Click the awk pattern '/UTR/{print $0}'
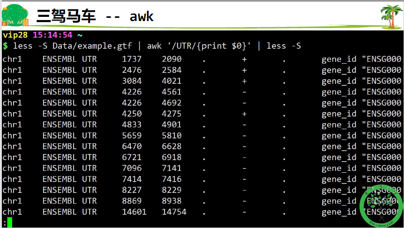 point(209,46)
